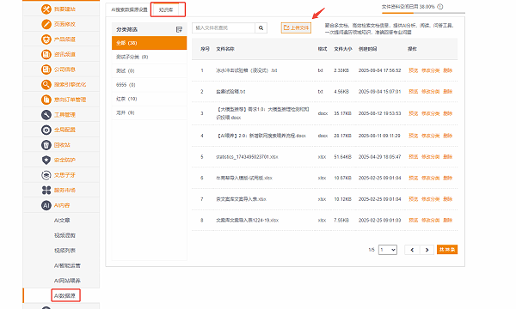
Task: Open 视频列表 in the sidebar submenu
Action: coord(64,251)
